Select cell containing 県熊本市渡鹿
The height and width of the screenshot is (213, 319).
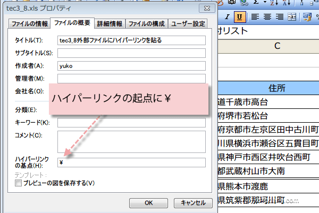(268, 186)
